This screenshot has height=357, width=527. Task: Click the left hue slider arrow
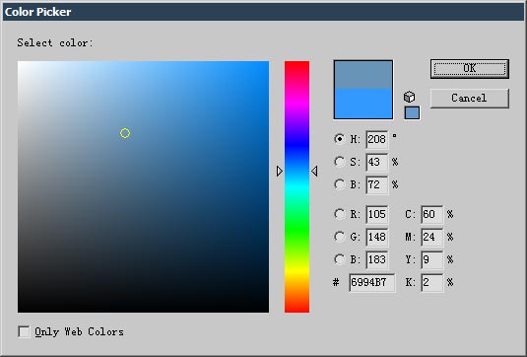click(280, 172)
